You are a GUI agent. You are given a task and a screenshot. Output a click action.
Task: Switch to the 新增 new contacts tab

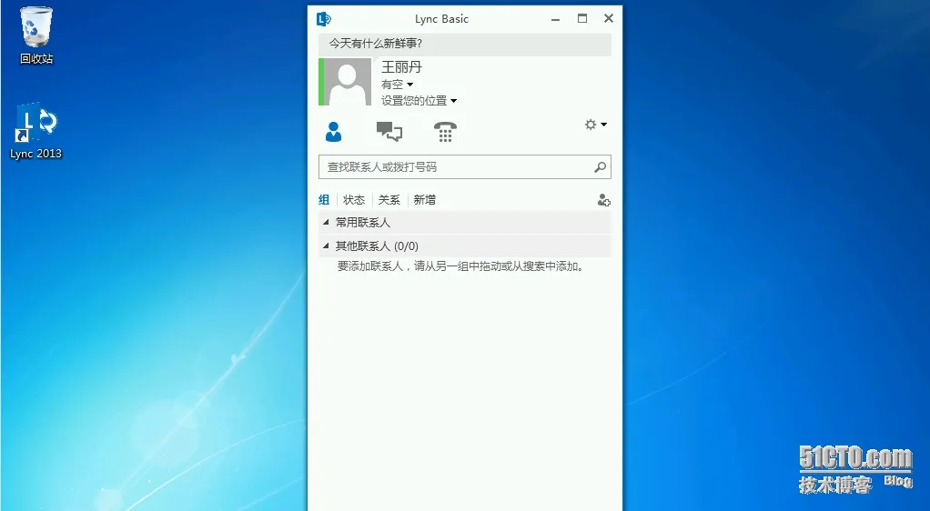point(425,200)
